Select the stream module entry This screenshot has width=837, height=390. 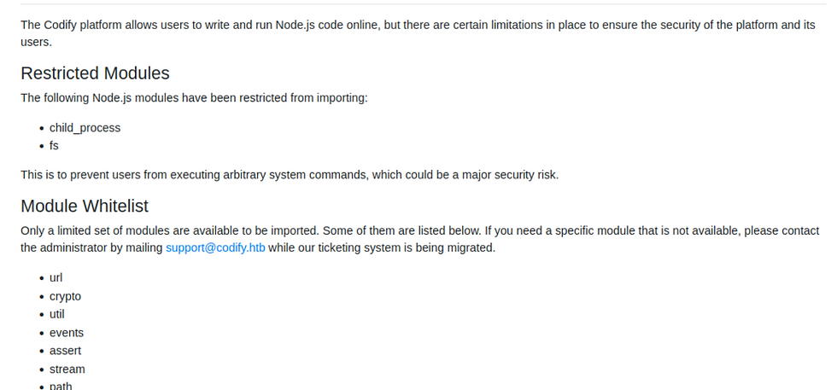point(67,370)
